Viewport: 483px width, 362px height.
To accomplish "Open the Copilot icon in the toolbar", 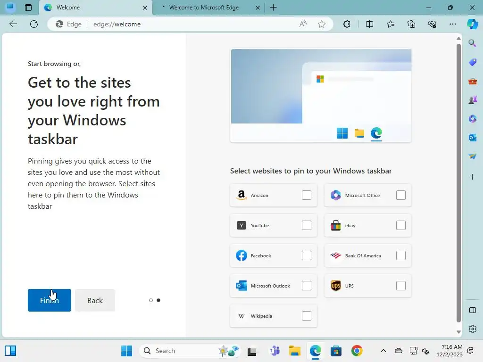I will tap(472, 24).
